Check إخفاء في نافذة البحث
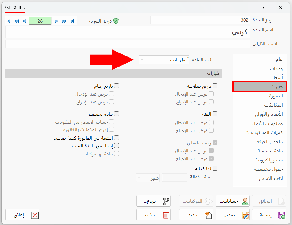The image size is (292, 225). click(x=116, y=146)
